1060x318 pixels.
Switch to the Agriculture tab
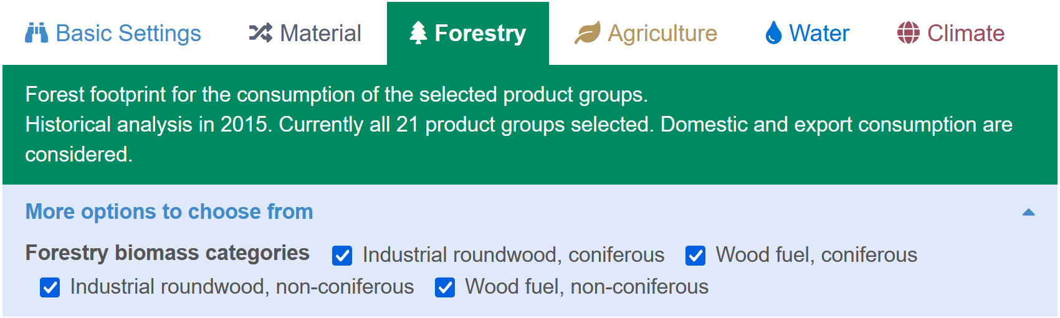pyautogui.click(x=646, y=33)
